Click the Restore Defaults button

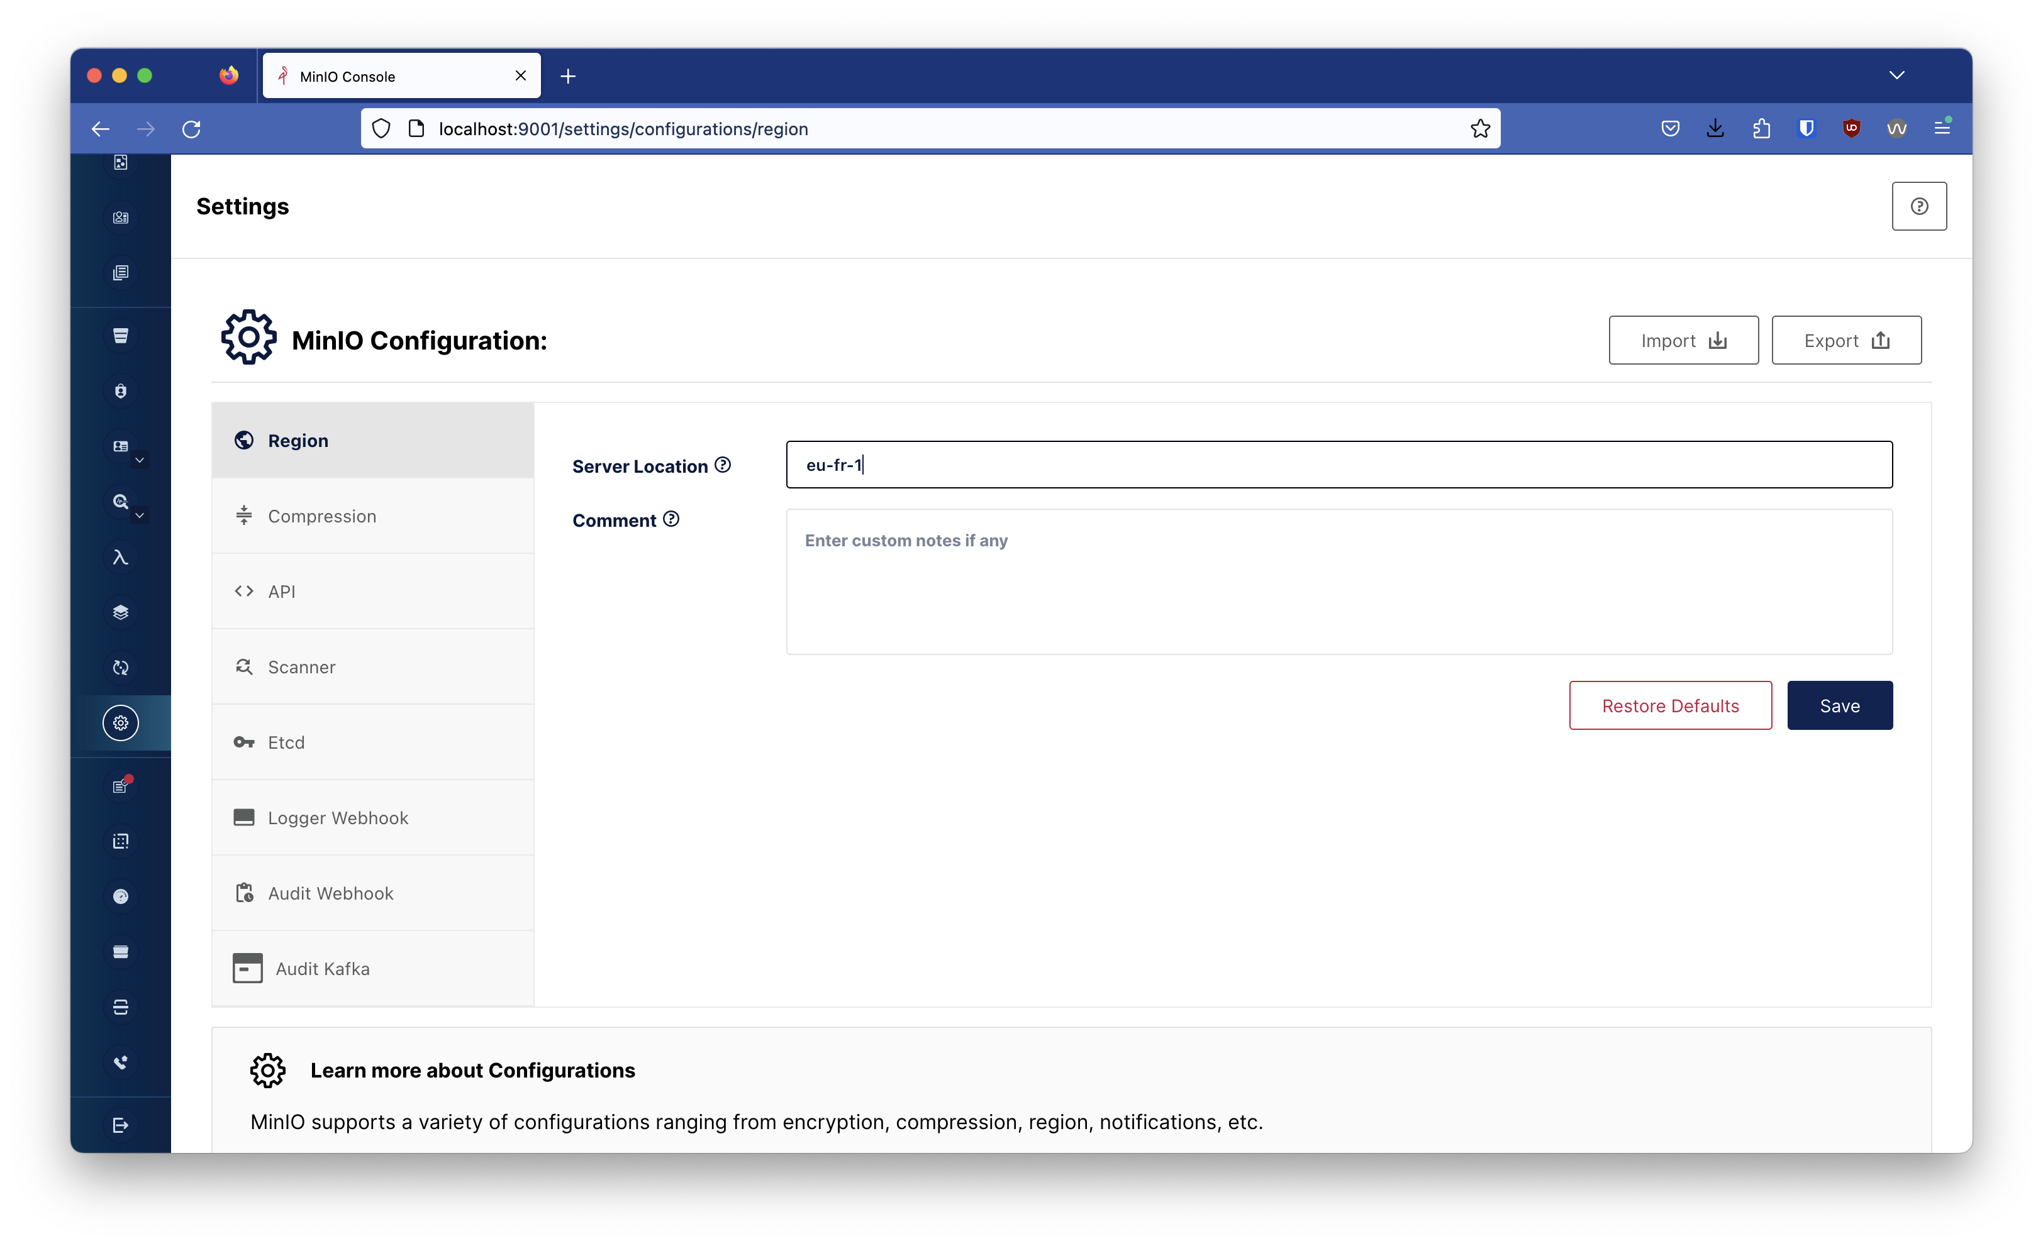tap(1669, 705)
